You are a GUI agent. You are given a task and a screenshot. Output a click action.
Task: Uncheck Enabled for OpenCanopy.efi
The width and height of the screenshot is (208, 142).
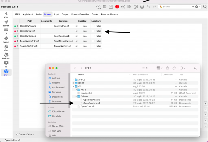pos(76,31)
